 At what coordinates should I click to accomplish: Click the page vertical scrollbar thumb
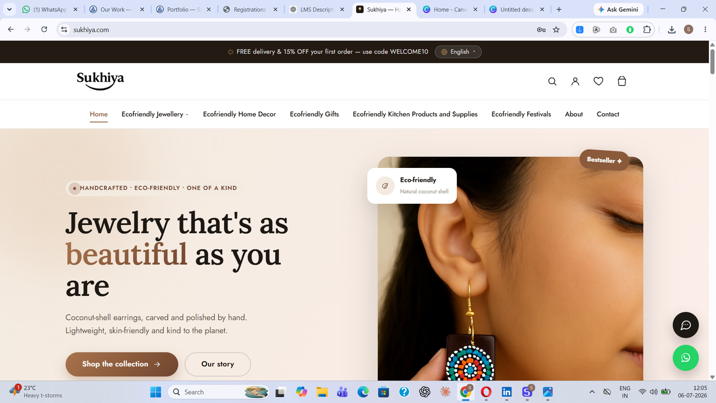(712, 61)
